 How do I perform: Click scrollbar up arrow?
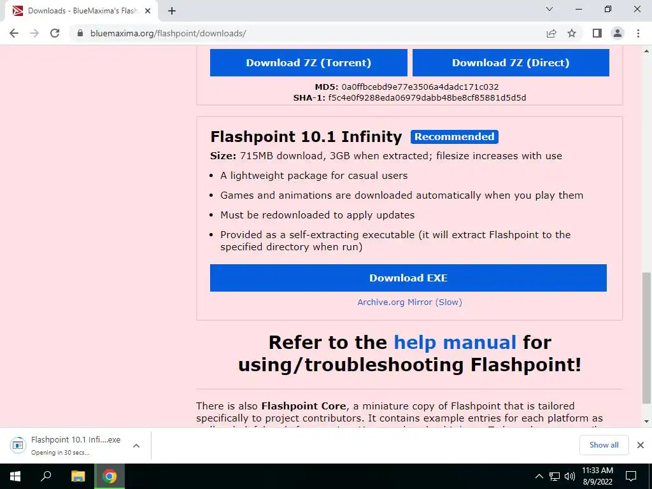[x=646, y=51]
